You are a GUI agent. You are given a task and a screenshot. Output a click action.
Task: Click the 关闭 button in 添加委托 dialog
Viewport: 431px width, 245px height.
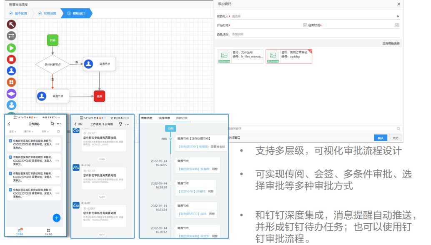[395, 138]
